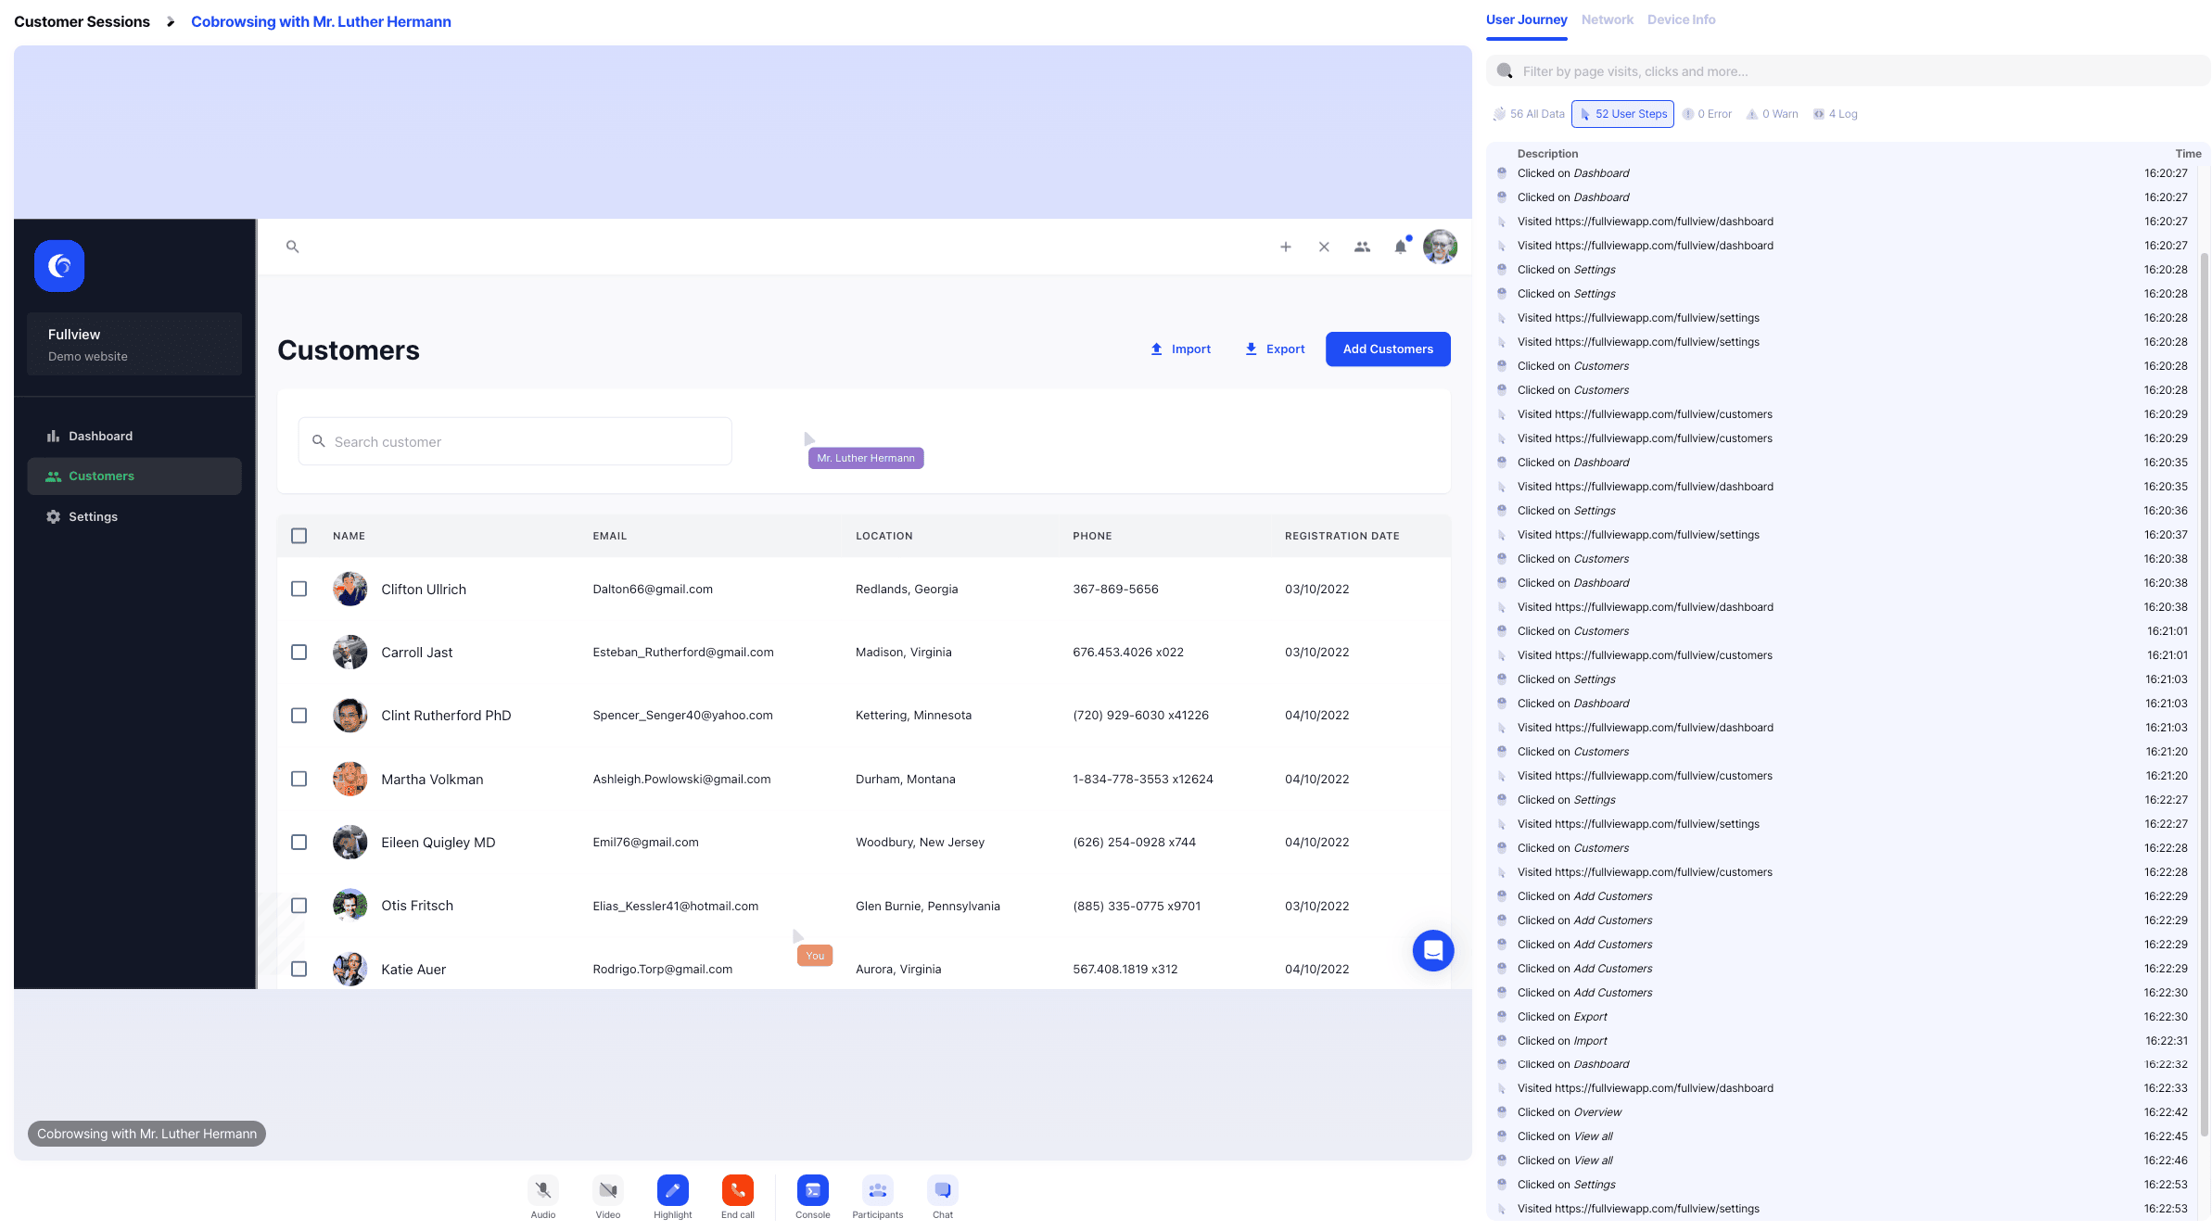The height and width of the screenshot is (1231, 2212).
Task: Tick the select-all checkbox in table header
Action: (x=299, y=536)
